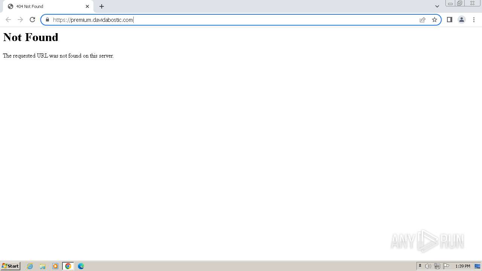482x271 pixels.
Task: Share this page using the share icon
Action: [423, 20]
